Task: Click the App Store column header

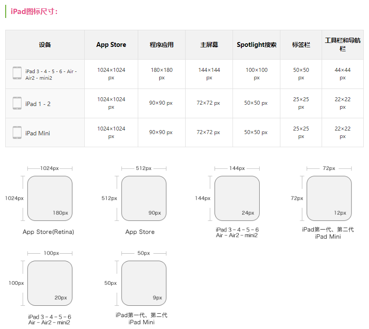Action: coord(111,45)
